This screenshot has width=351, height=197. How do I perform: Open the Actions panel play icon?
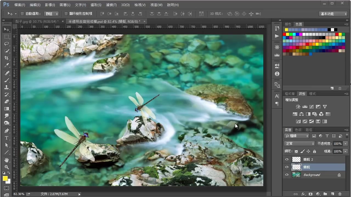pos(277,36)
